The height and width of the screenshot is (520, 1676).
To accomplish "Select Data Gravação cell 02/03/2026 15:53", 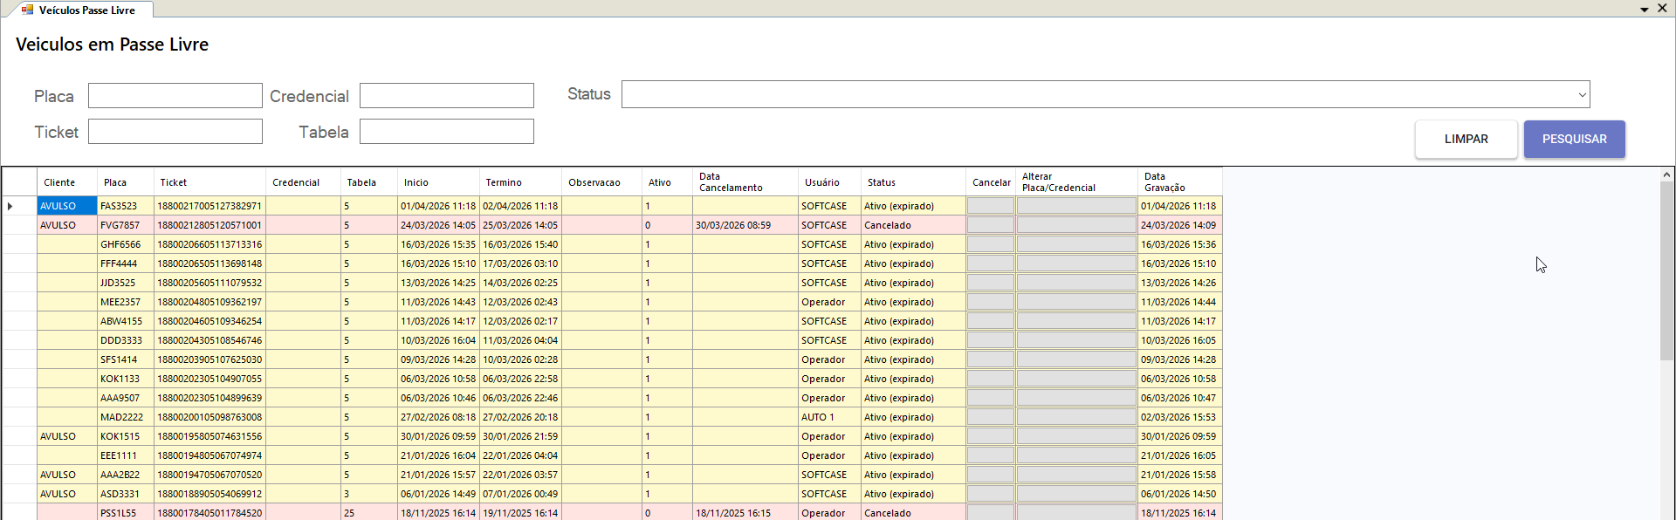I will coord(1180,417).
